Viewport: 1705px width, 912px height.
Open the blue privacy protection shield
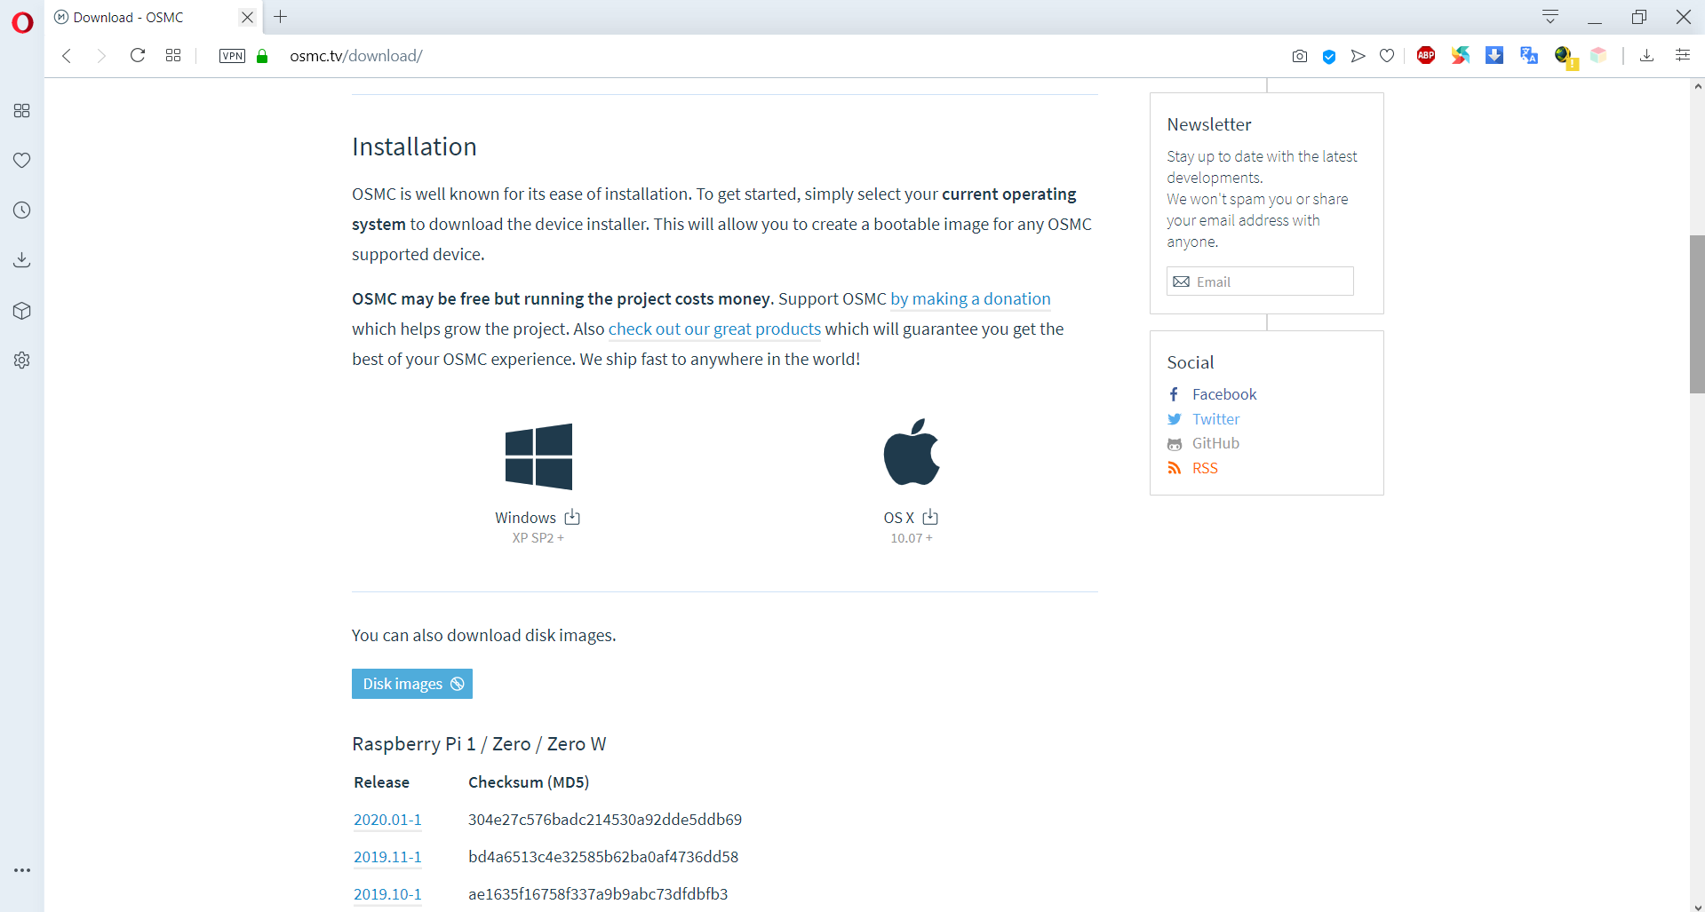pos(1329,56)
